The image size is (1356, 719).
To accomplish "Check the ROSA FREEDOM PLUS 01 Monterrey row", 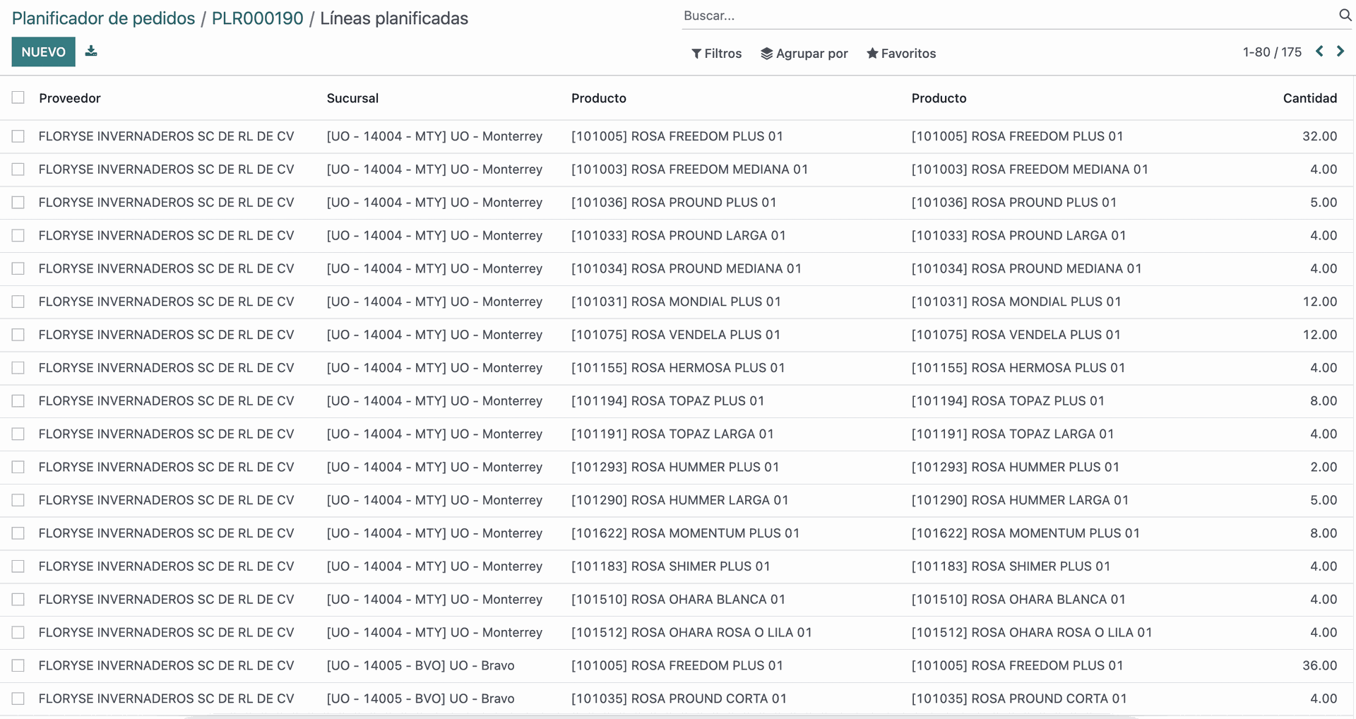I will [x=18, y=136].
